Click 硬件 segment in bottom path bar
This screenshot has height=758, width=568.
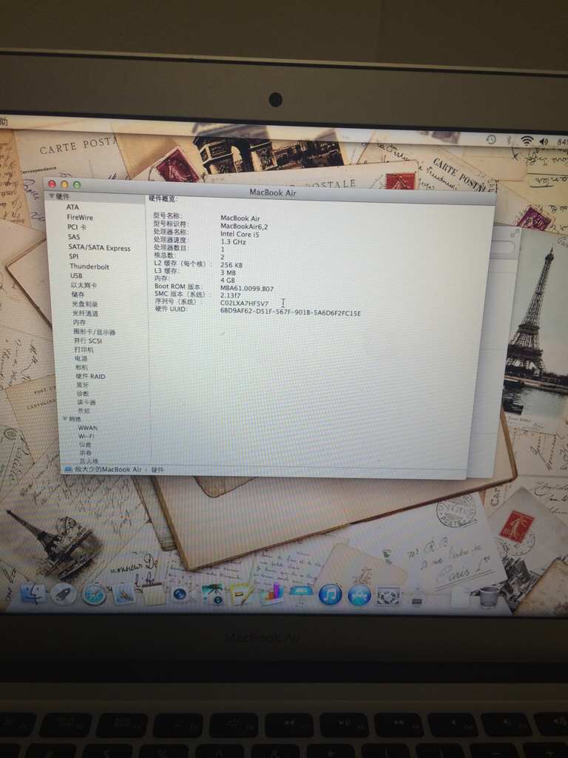[x=158, y=470]
